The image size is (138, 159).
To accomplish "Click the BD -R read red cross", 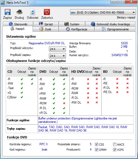I will coord(117,79).
